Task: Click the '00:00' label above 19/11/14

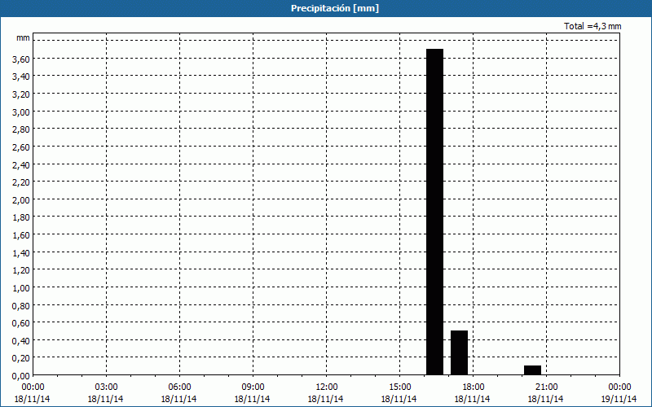Action: click(619, 387)
